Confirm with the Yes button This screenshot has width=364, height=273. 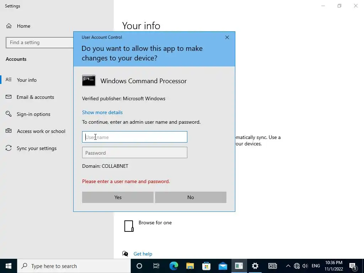118,197
